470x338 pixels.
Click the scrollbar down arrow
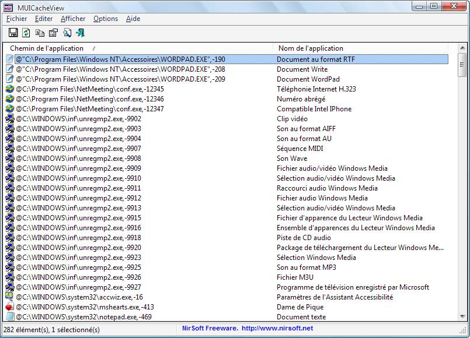[462, 316]
